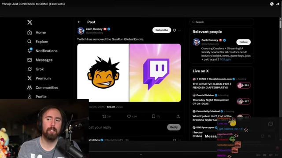Viewport: 282px width, 158px height.
Task: Click the X Search box
Action: point(222,22)
